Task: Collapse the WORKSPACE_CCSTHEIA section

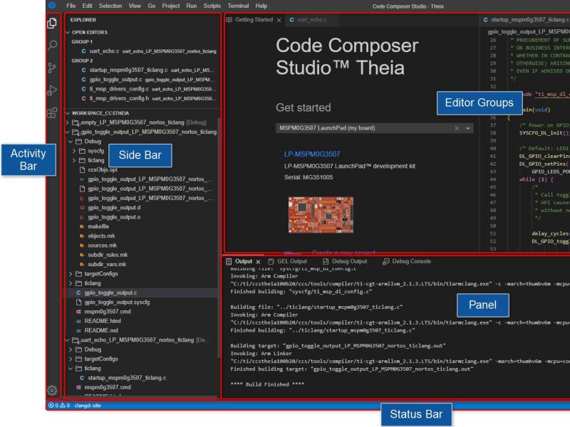Action: (68, 113)
